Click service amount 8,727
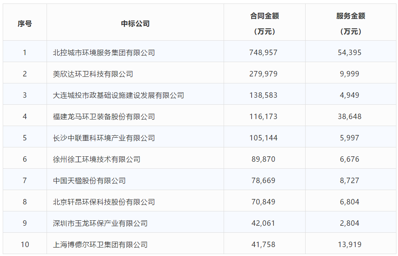 (349, 180)
